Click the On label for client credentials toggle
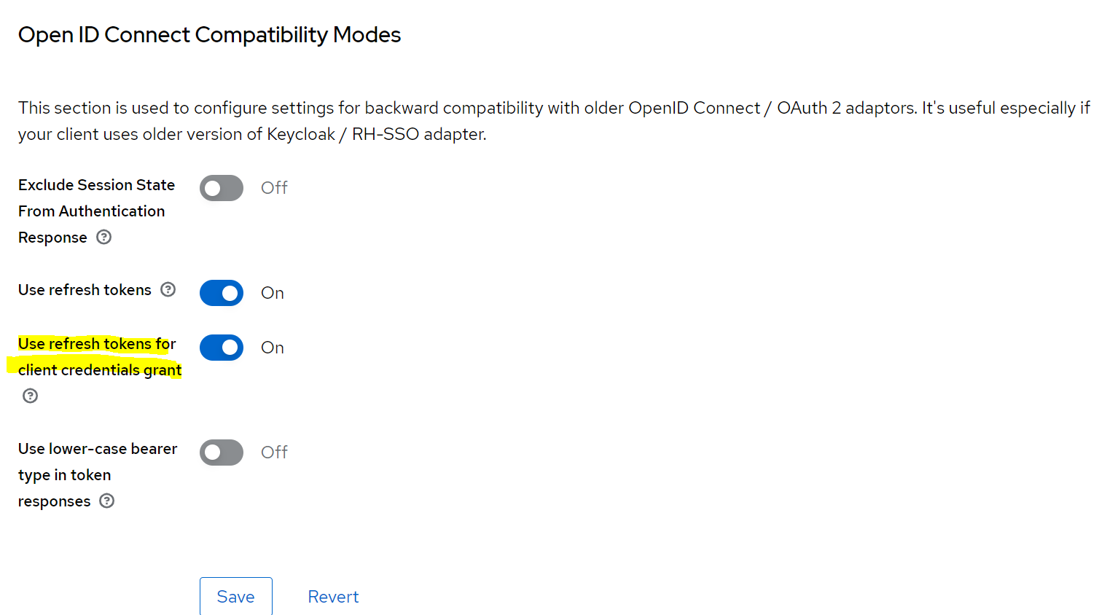 272,348
